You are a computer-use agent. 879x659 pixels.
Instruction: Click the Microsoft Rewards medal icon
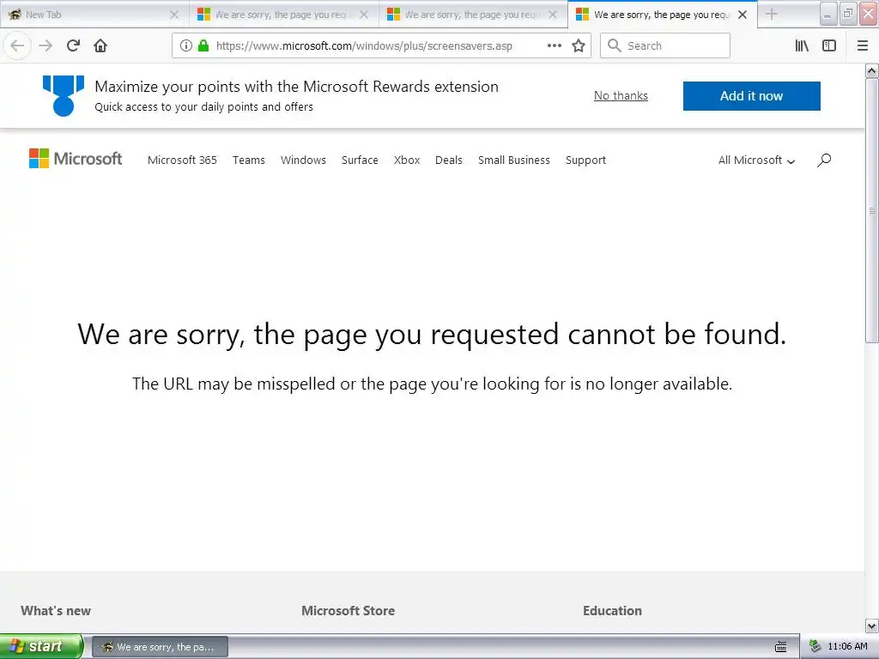pyautogui.click(x=64, y=96)
